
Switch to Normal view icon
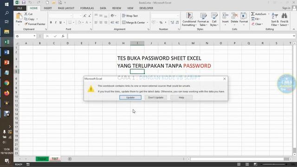click(239, 164)
